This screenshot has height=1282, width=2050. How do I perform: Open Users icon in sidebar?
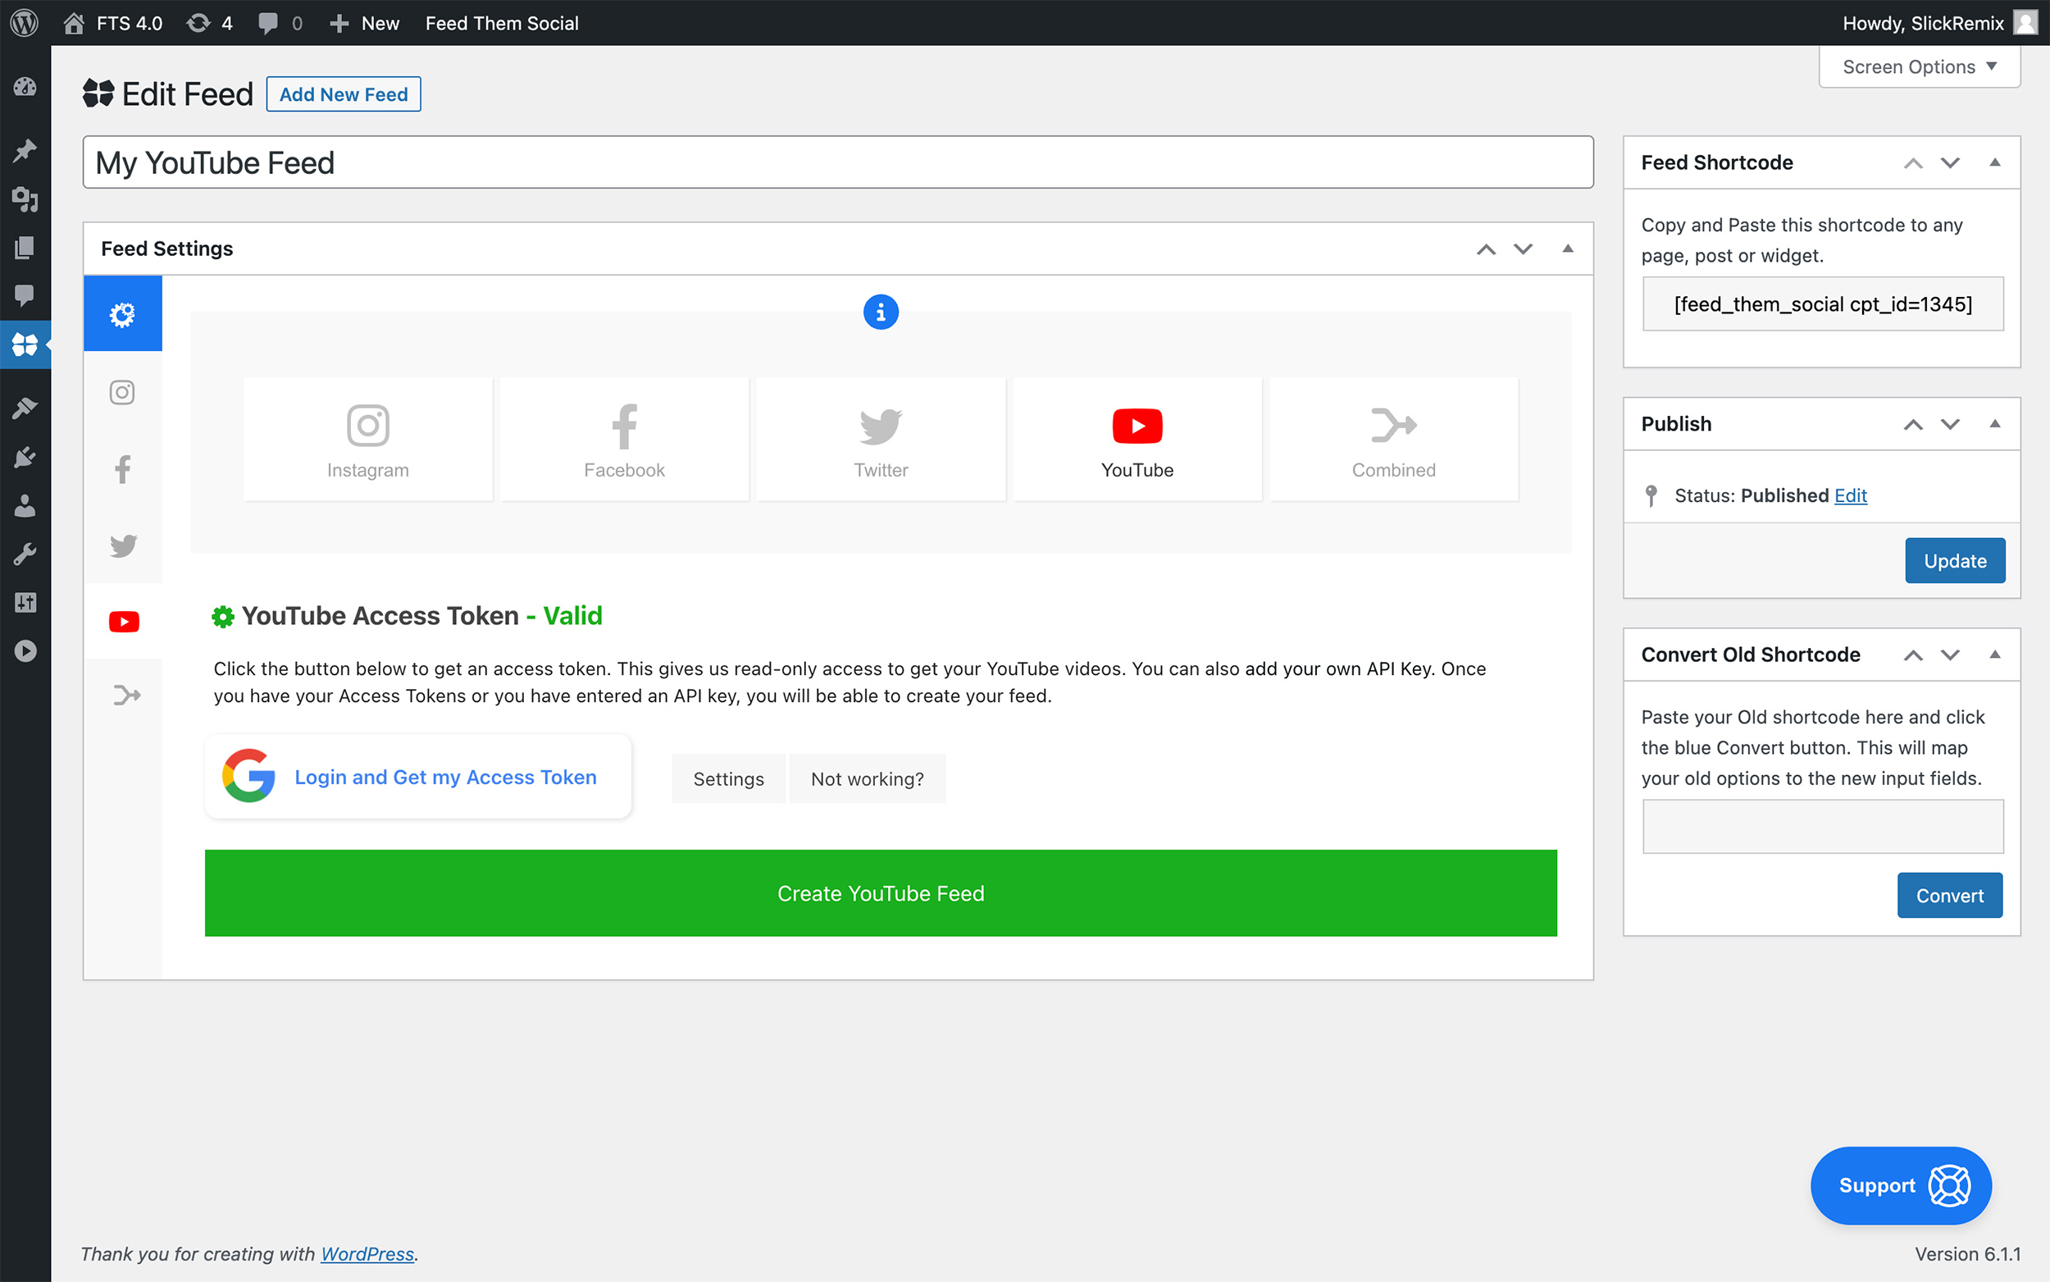point(25,506)
